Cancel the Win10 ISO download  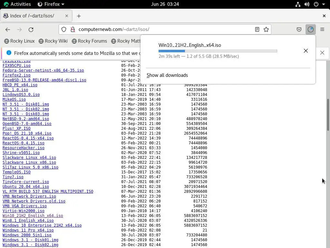coord(306,51)
